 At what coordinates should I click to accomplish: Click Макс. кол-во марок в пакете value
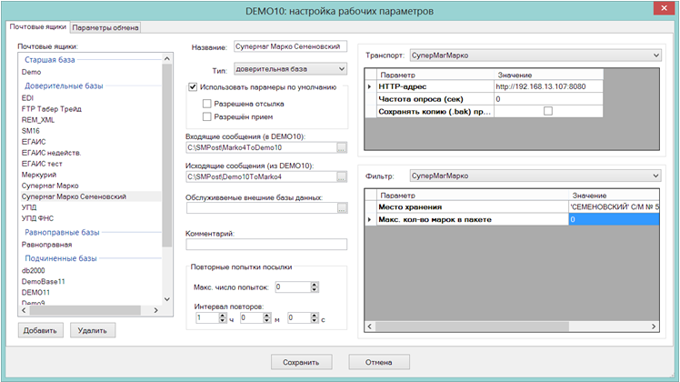click(x=614, y=220)
